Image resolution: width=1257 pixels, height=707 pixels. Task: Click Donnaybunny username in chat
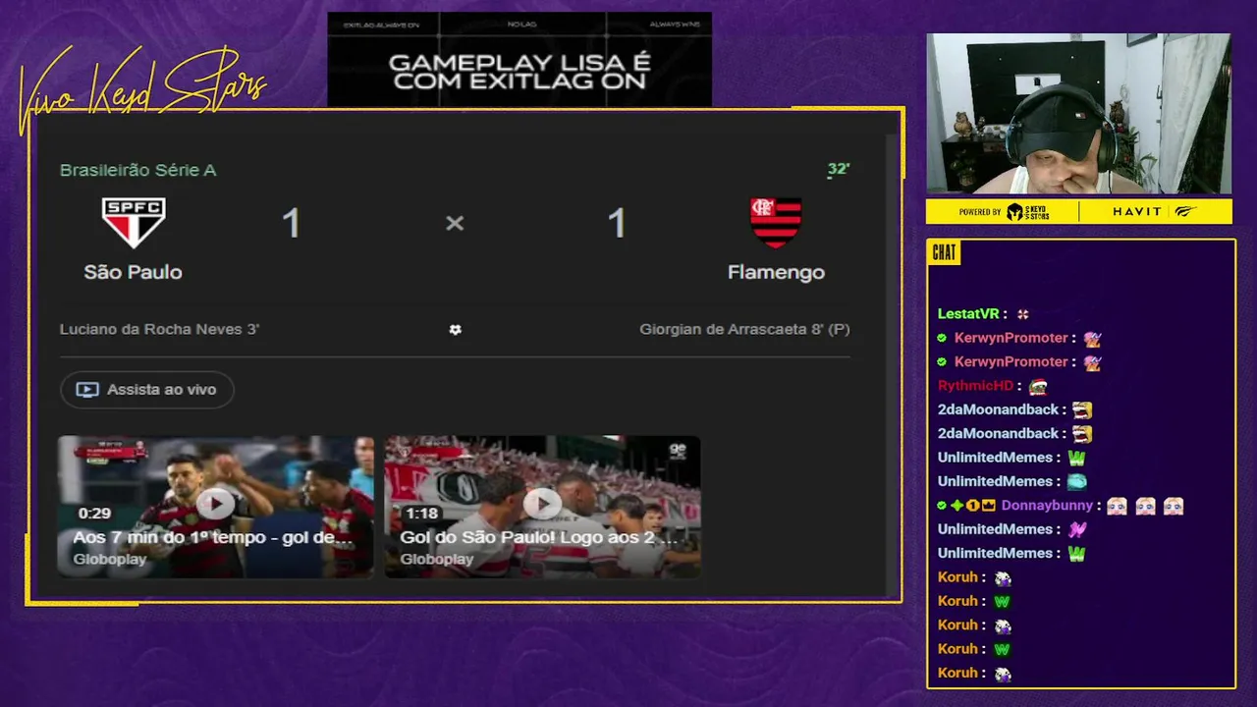tap(1047, 506)
